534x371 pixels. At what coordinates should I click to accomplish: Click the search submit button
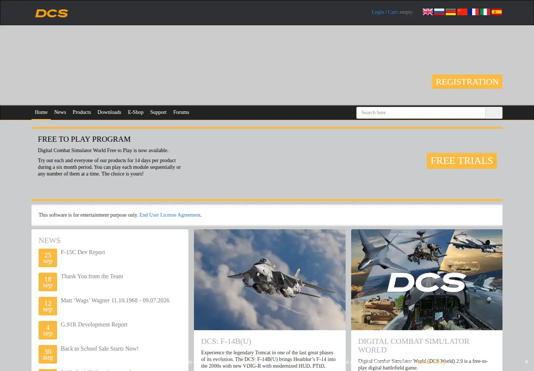tap(494, 113)
